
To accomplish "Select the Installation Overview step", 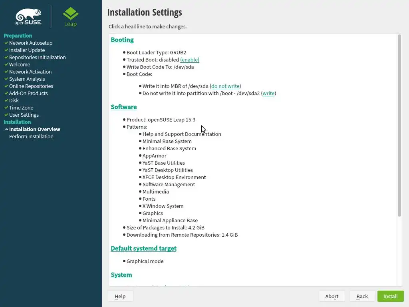I will coord(35,129).
